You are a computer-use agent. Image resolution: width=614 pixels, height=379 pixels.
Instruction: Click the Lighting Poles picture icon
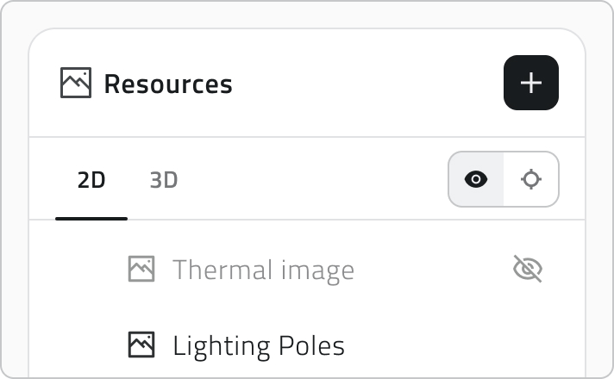click(141, 345)
